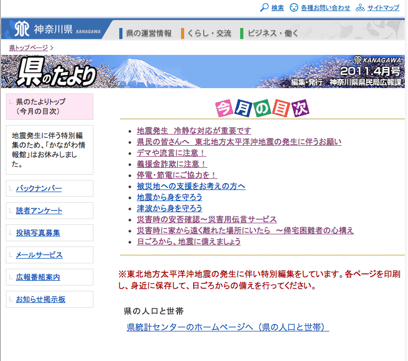Visit 県統計センターのホームページへ link

[x=228, y=327]
